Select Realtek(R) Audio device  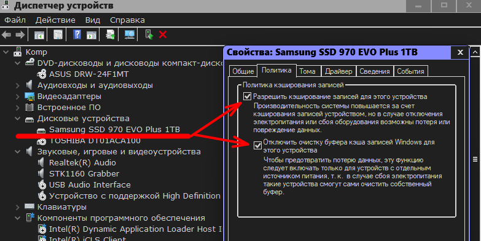tap(82, 163)
